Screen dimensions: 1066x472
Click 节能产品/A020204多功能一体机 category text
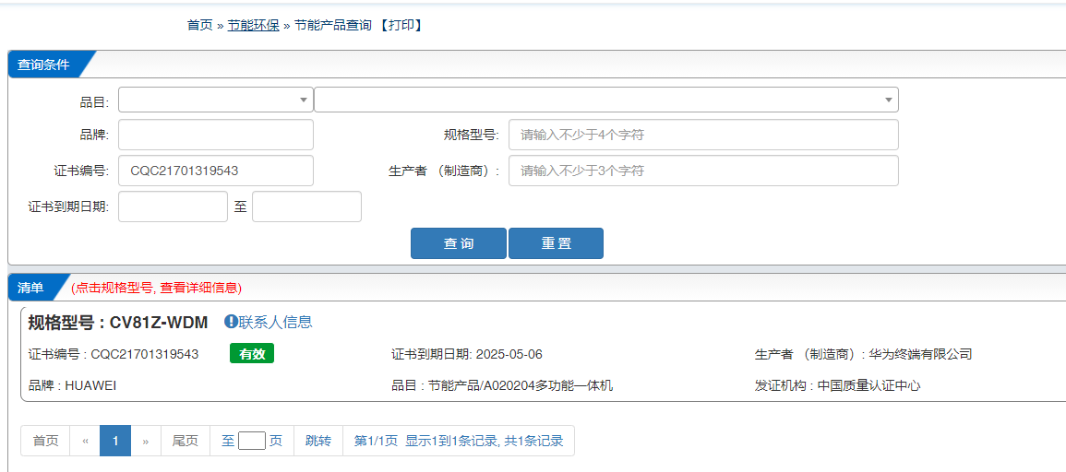pyautogui.click(x=521, y=385)
